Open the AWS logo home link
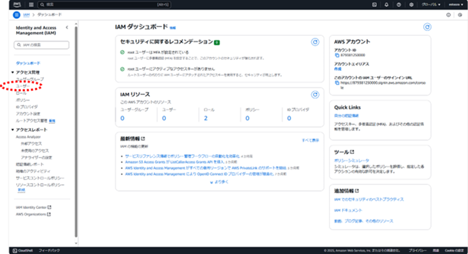 point(17,5)
